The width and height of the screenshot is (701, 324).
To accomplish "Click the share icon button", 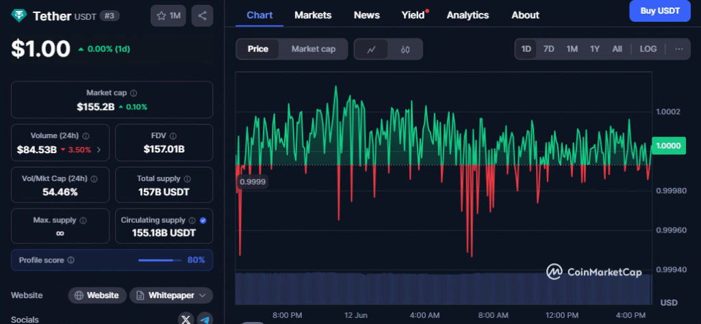I will (202, 16).
